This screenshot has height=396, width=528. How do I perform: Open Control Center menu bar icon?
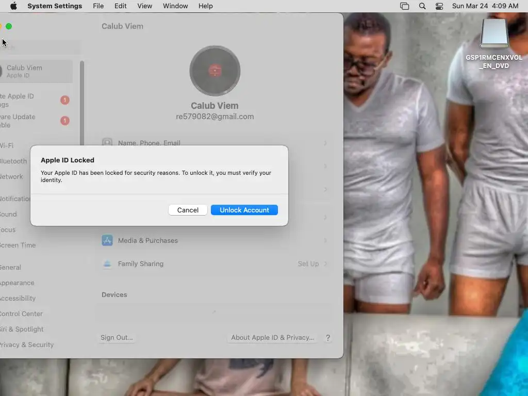coord(439,6)
